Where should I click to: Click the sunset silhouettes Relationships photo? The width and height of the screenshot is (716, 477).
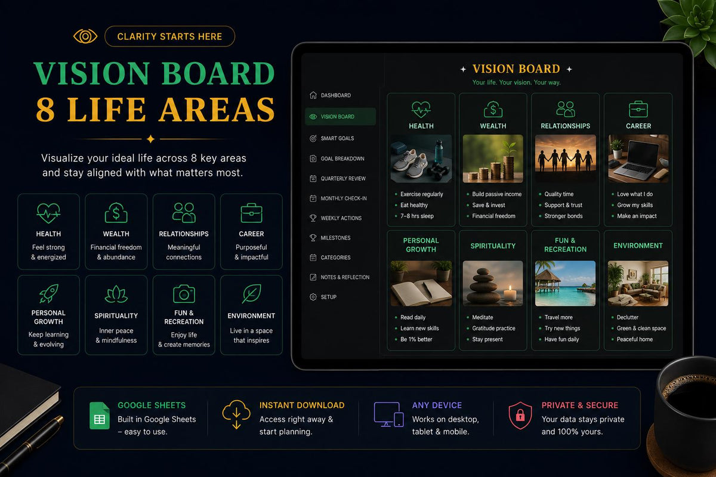click(566, 158)
